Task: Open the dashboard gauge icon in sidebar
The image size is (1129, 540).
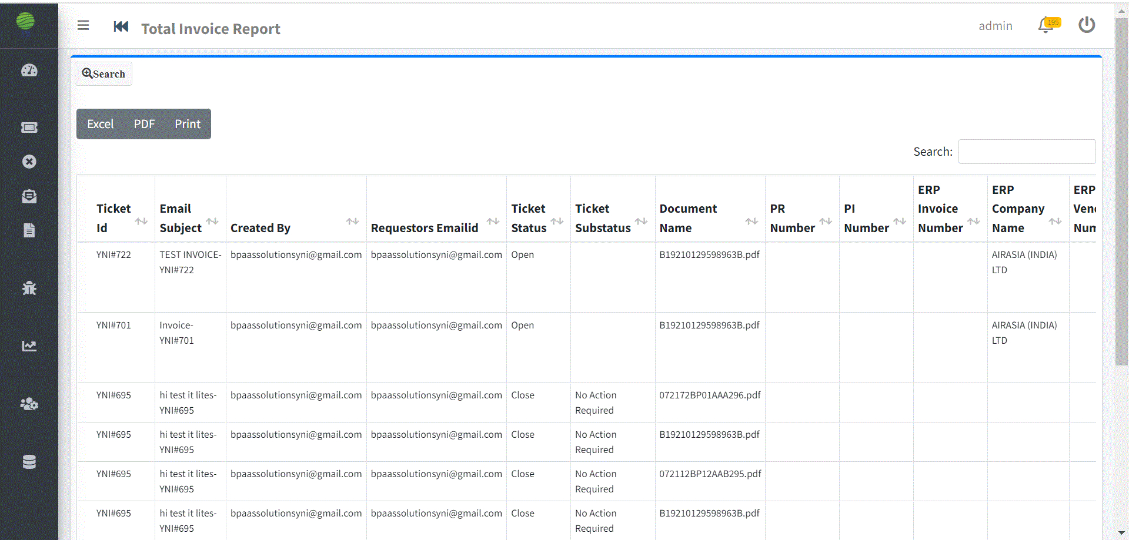Action: click(x=29, y=71)
